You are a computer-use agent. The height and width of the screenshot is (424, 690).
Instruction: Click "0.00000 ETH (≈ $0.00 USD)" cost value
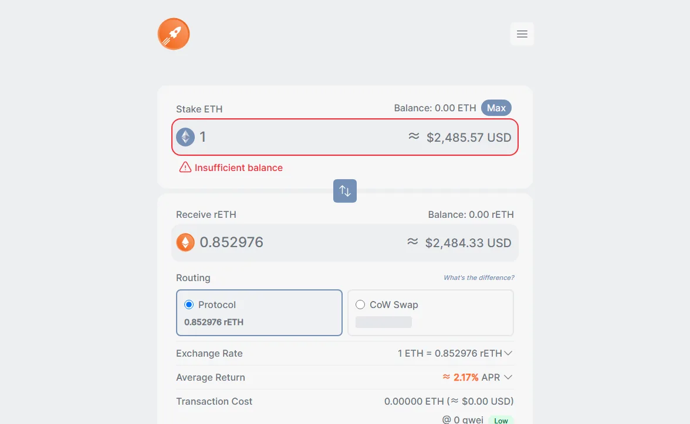tap(449, 401)
